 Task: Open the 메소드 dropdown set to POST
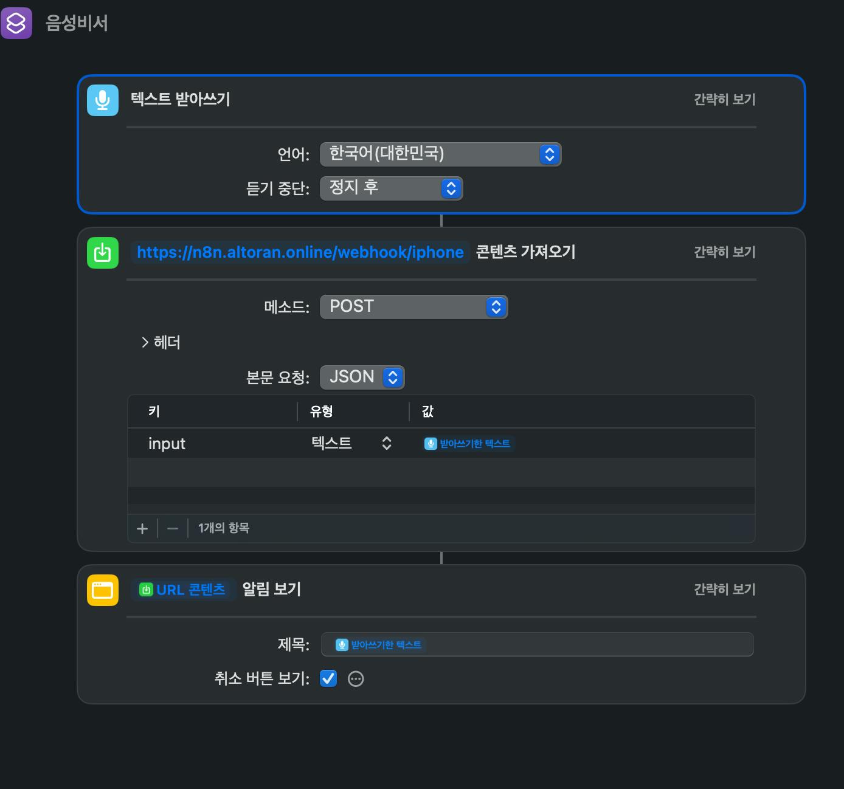413,307
